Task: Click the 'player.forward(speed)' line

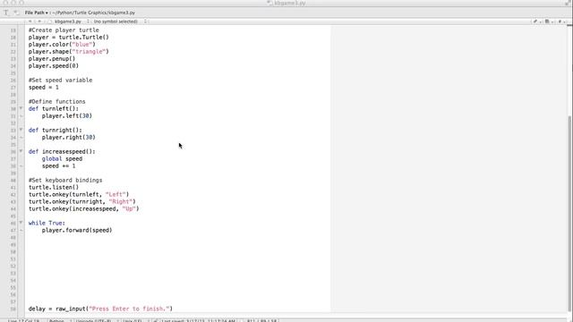Action: point(77,230)
